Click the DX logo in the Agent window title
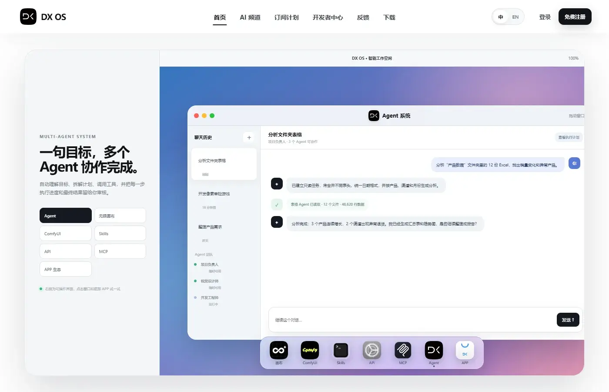This screenshot has width=609, height=392. click(374, 115)
